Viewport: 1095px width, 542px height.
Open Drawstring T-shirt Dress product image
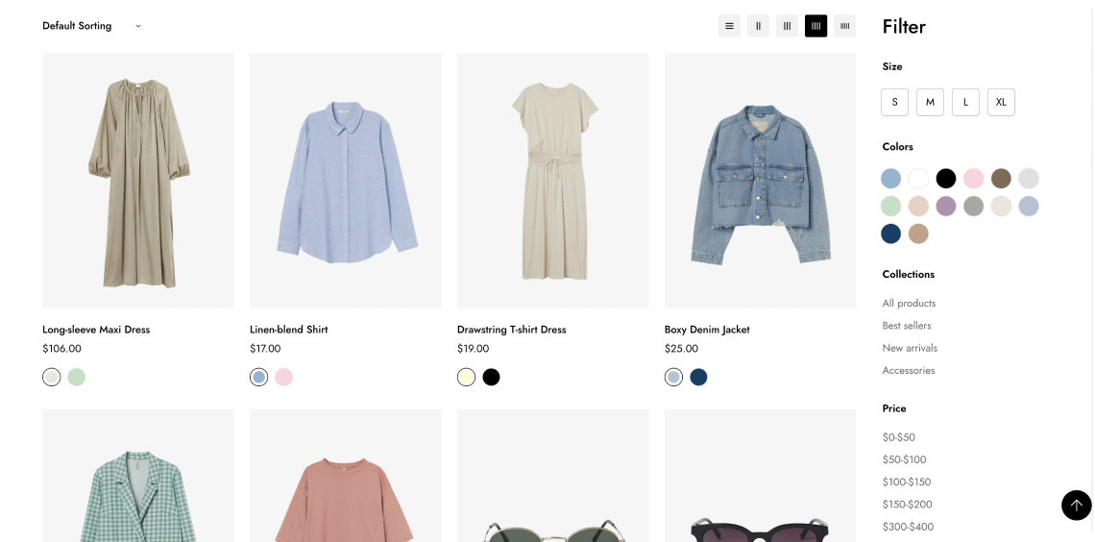[x=553, y=181]
